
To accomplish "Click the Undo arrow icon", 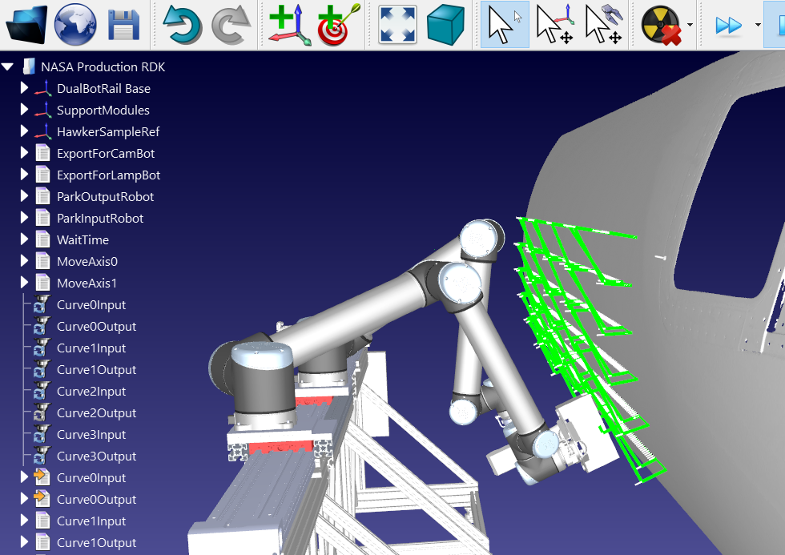I will click(x=182, y=25).
